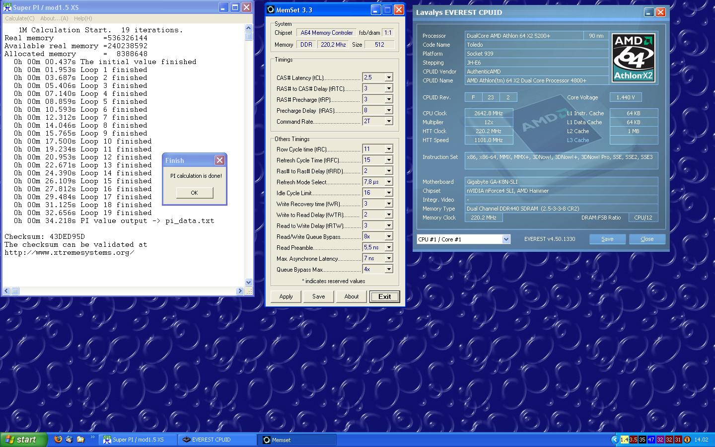Click the 31 tray sensor icon

coord(678,440)
